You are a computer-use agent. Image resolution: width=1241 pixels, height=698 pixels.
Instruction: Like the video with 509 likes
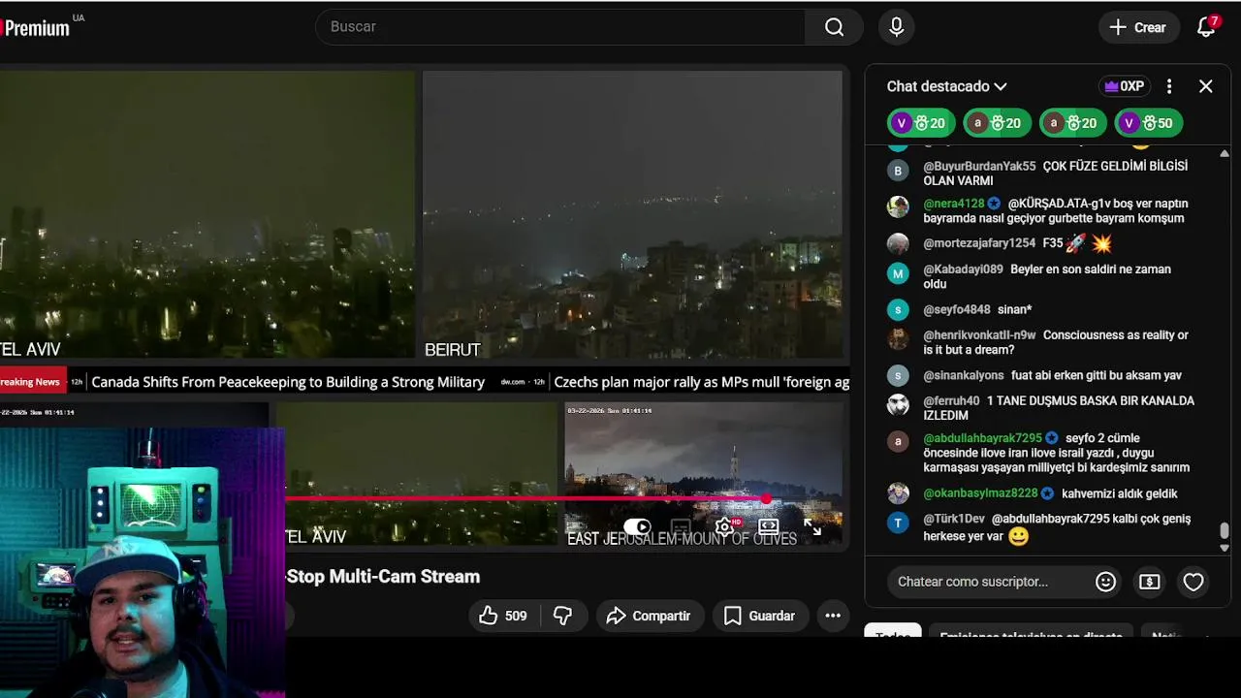(502, 616)
